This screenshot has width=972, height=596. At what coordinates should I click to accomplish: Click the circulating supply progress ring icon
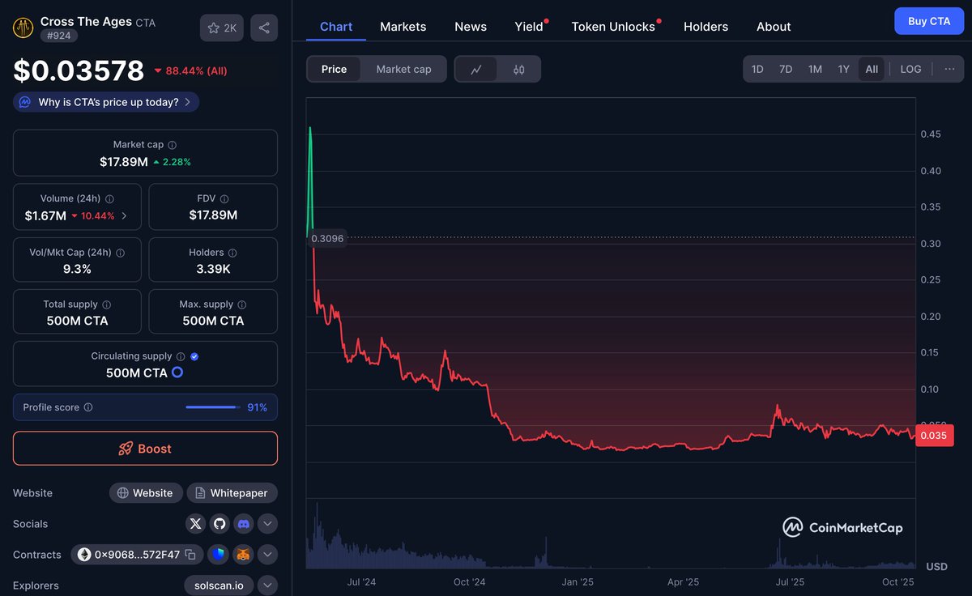[x=177, y=372]
